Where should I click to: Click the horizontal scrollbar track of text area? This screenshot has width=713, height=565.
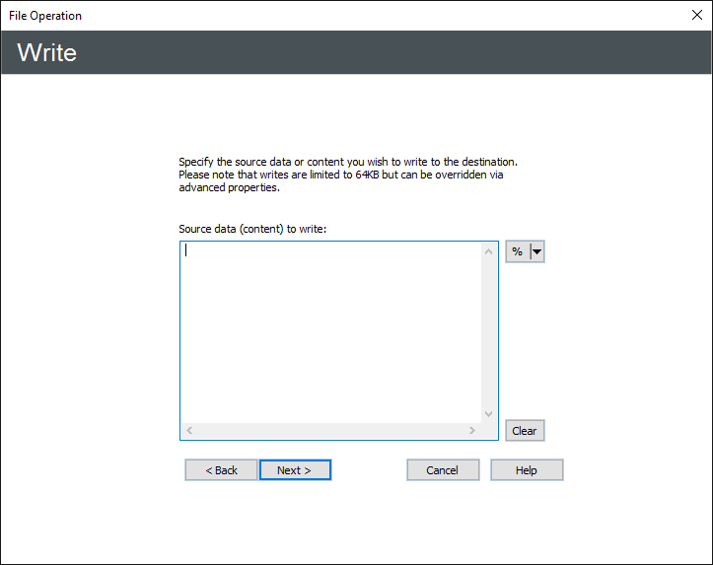[330, 431]
